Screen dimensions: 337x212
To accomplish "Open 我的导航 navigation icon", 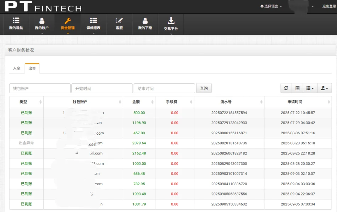I will click(16, 21).
